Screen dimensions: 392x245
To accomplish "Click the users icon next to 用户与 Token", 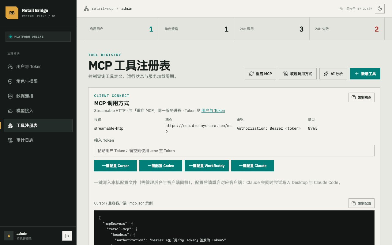I will click(x=10, y=67).
